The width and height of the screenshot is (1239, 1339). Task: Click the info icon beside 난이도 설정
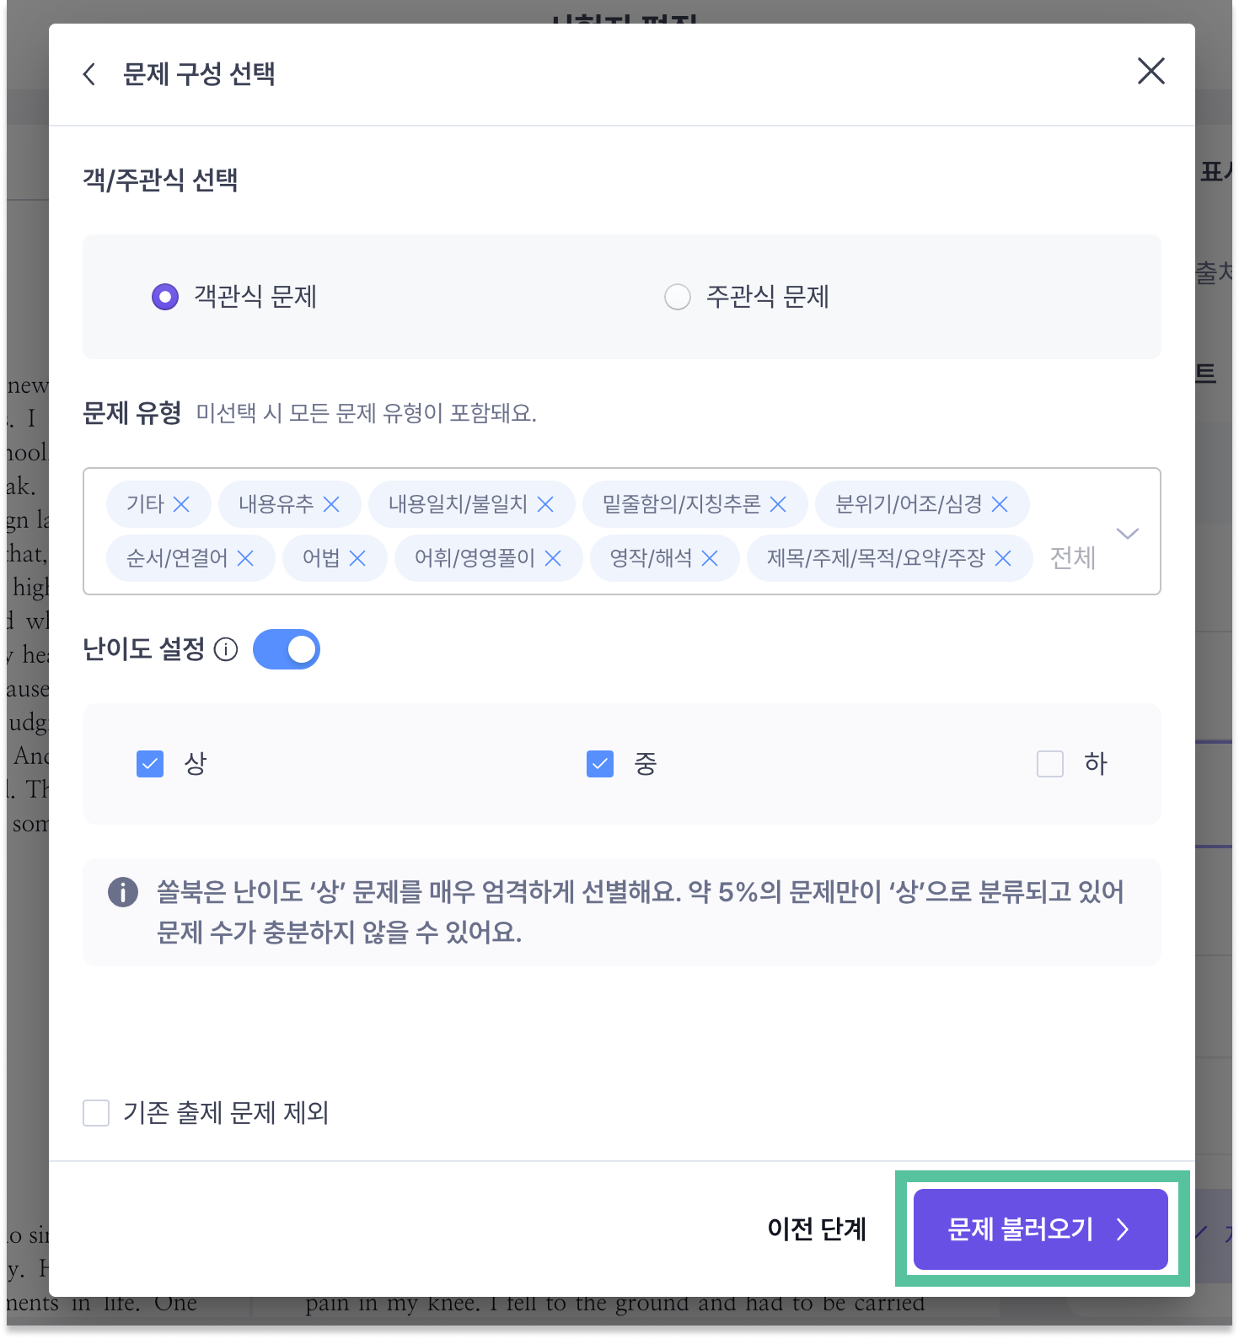point(226,649)
